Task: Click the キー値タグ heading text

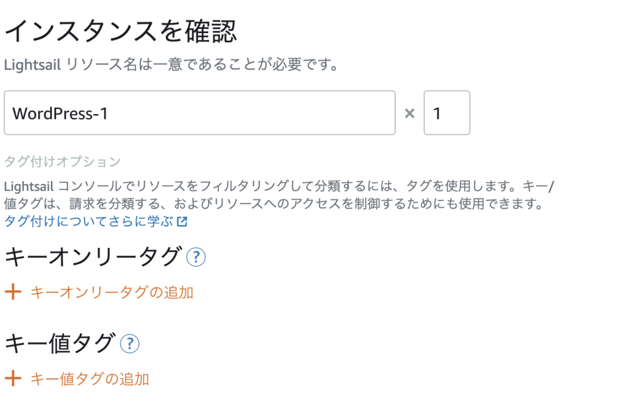Action: [60, 343]
